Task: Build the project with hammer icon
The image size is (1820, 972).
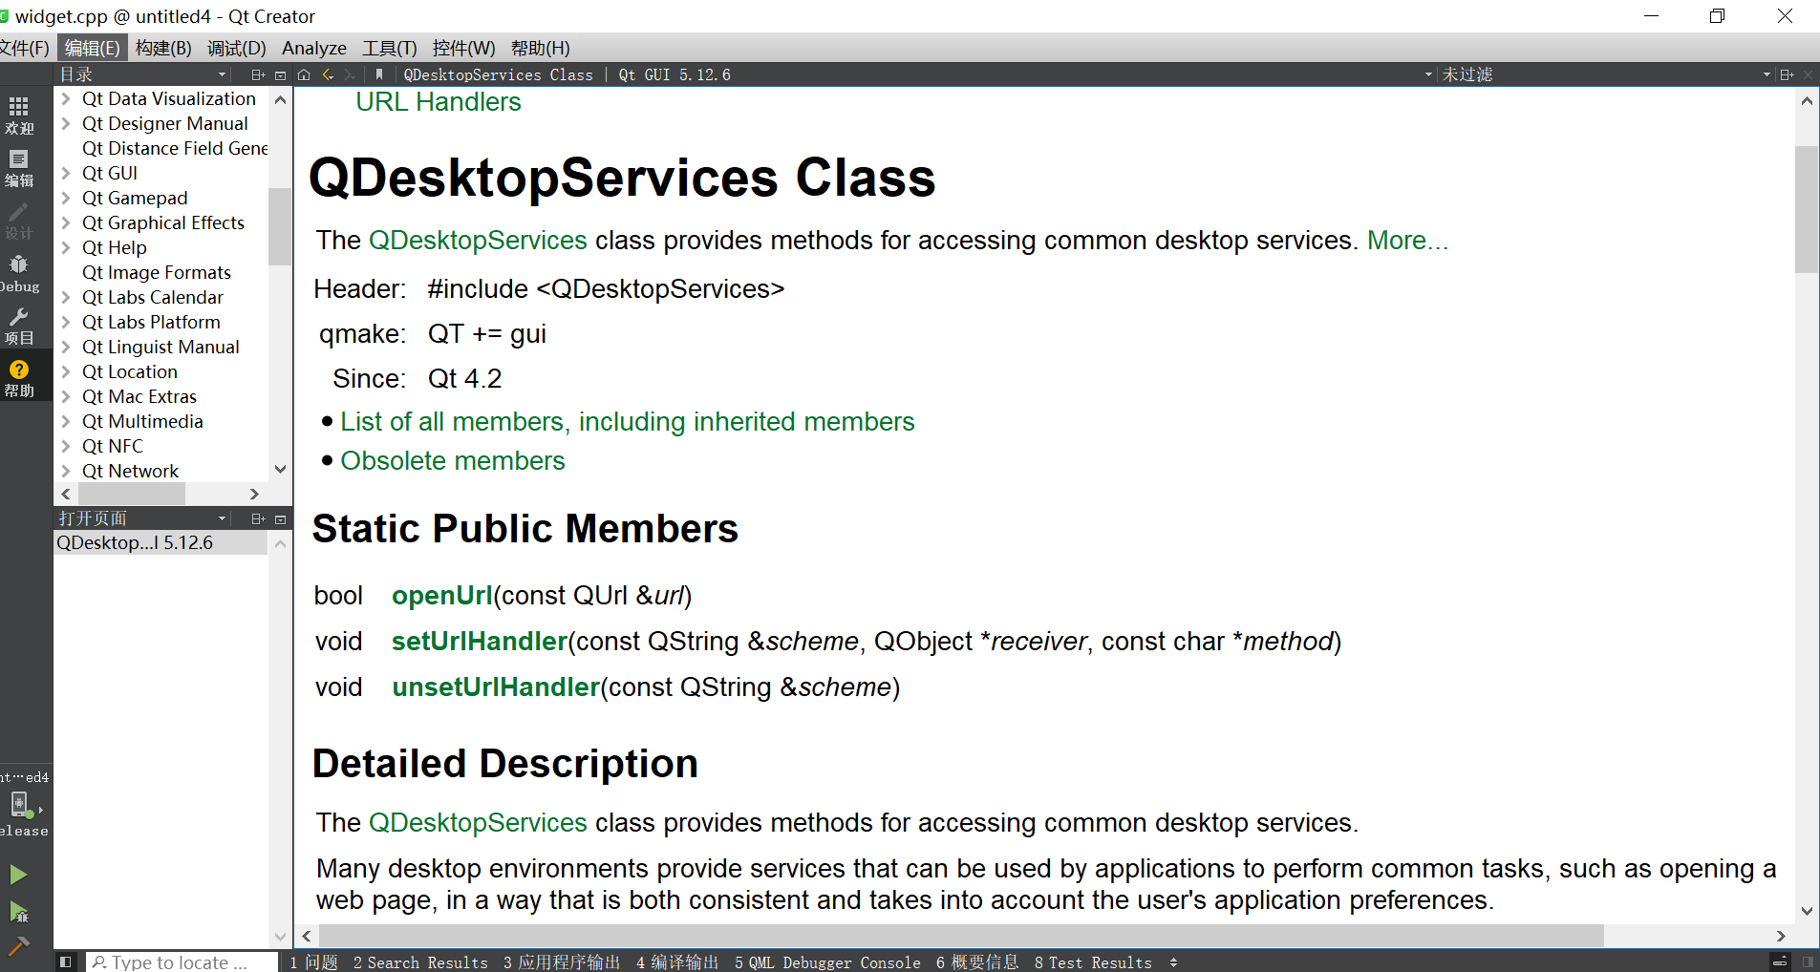Action: 18,946
